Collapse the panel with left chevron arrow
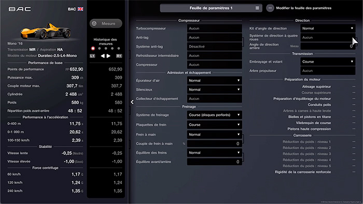 (x=132, y=102)
